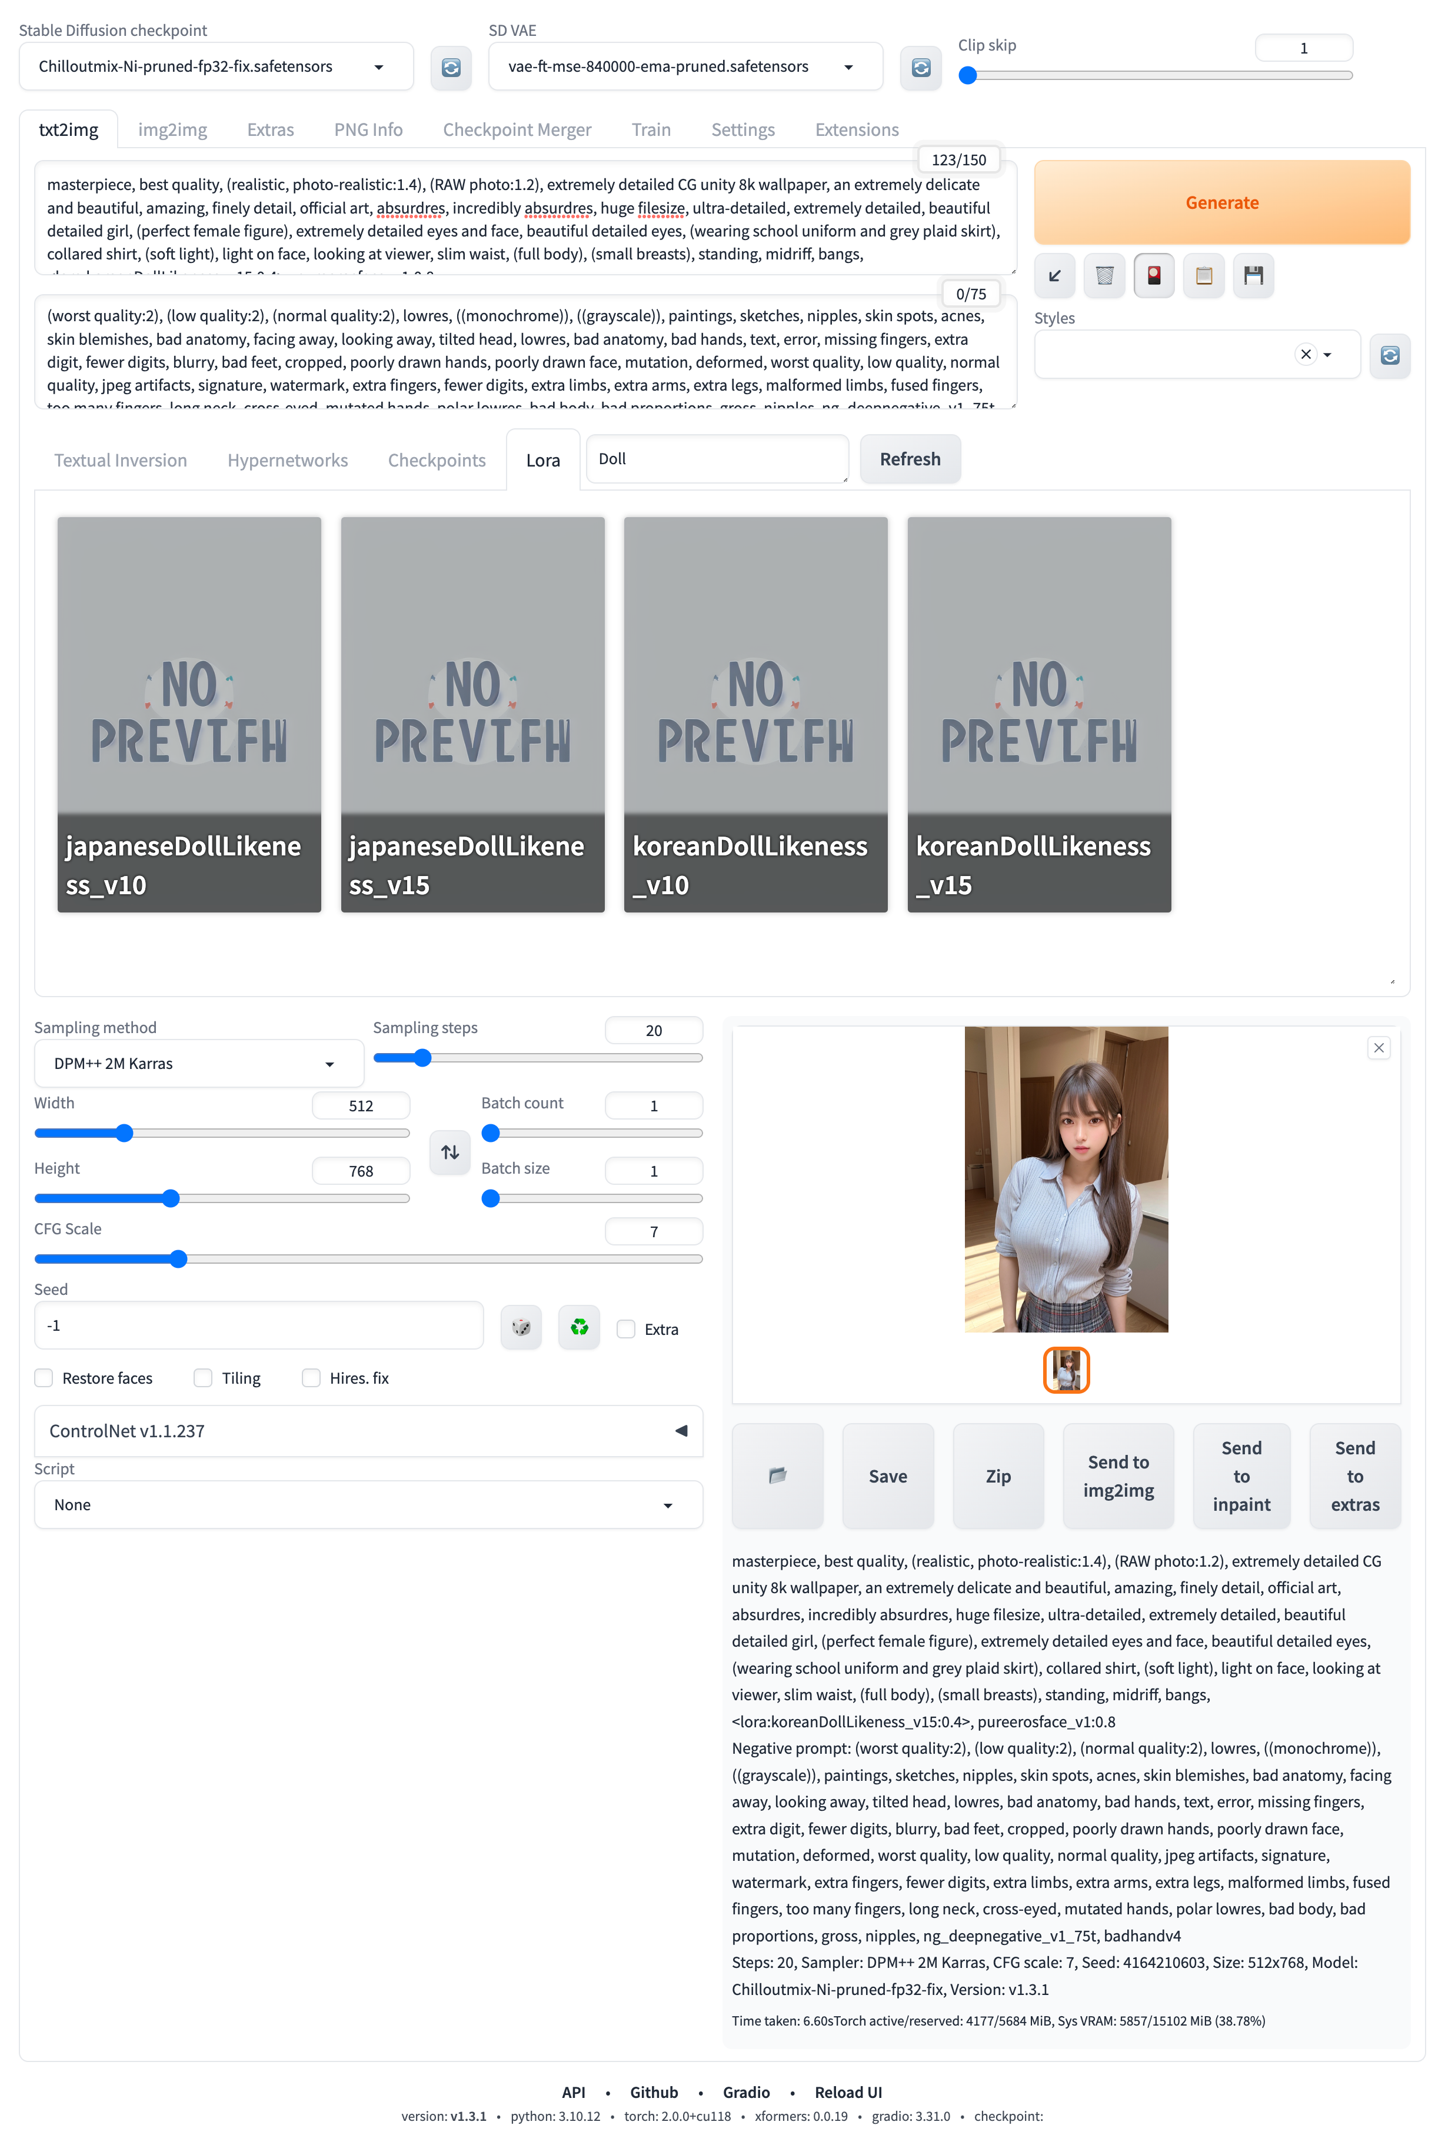
Task: Enable the Restore faces checkbox
Action: point(44,1377)
